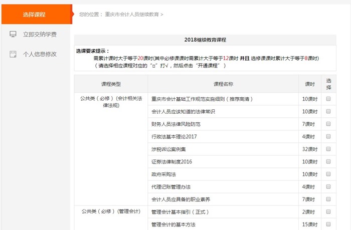Enable the checkbox for 涉税诉讼案例集

coord(328,149)
